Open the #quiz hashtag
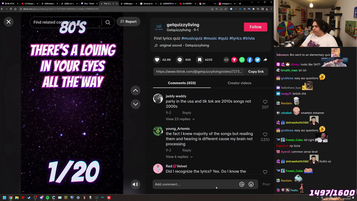 coord(223,39)
